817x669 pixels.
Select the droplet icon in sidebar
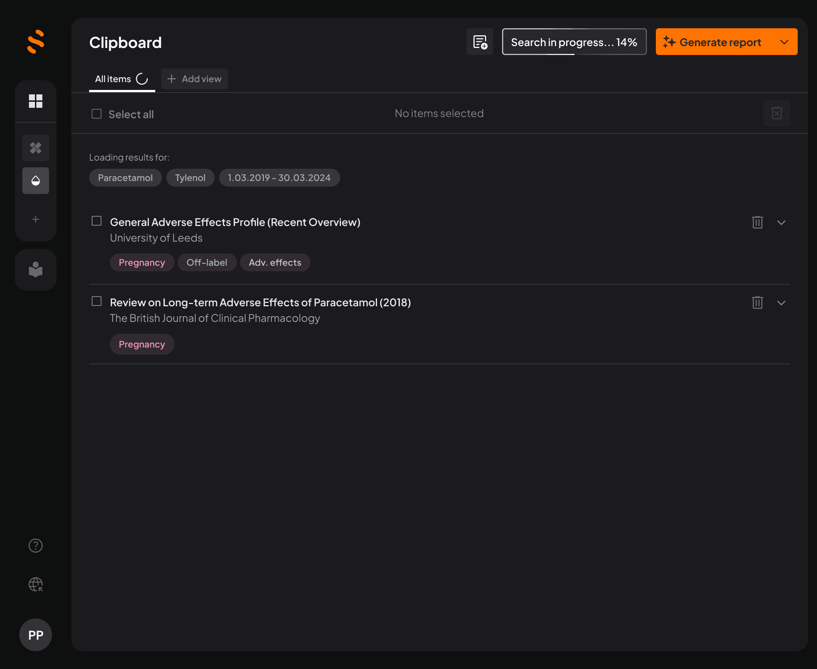[36, 181]
